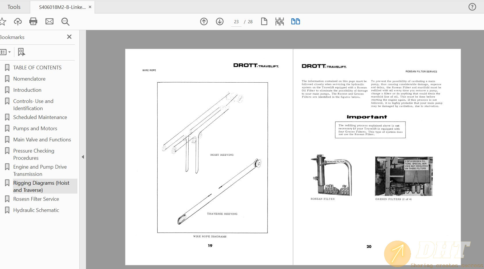
Task: Toggle two-page spread view
Action: click(x=295, y=22)
